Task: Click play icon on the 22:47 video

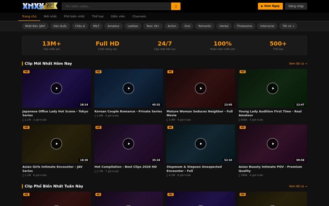Action: pos(272,88)
